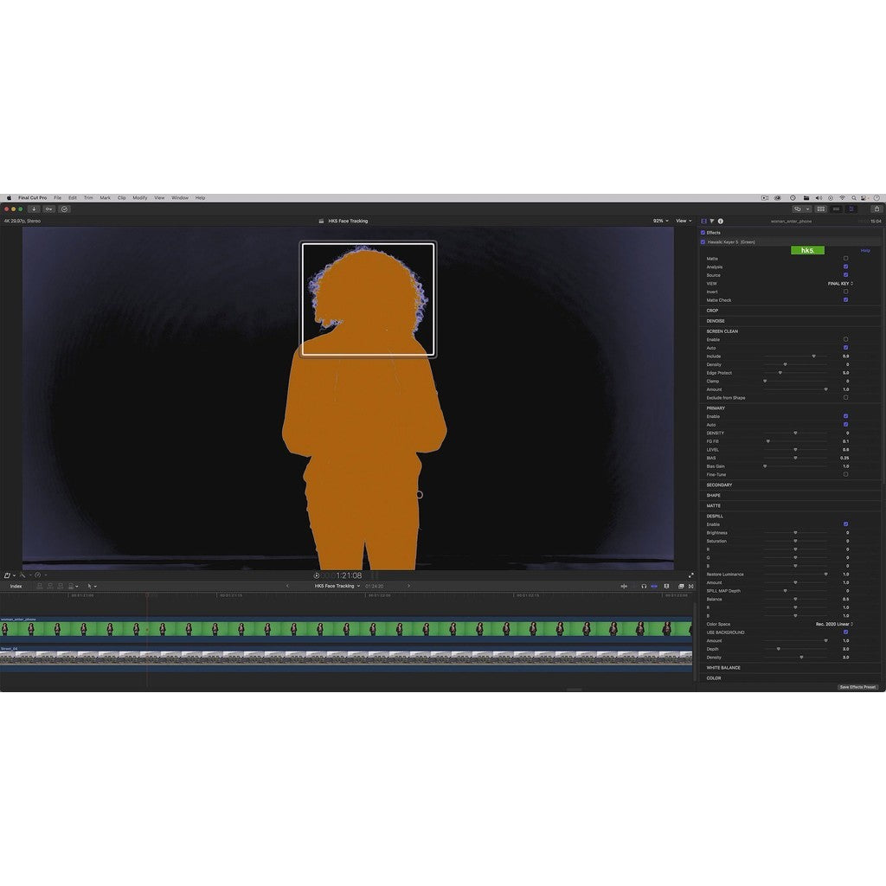Click the Save Effects Preset button

tap(857, 687)
